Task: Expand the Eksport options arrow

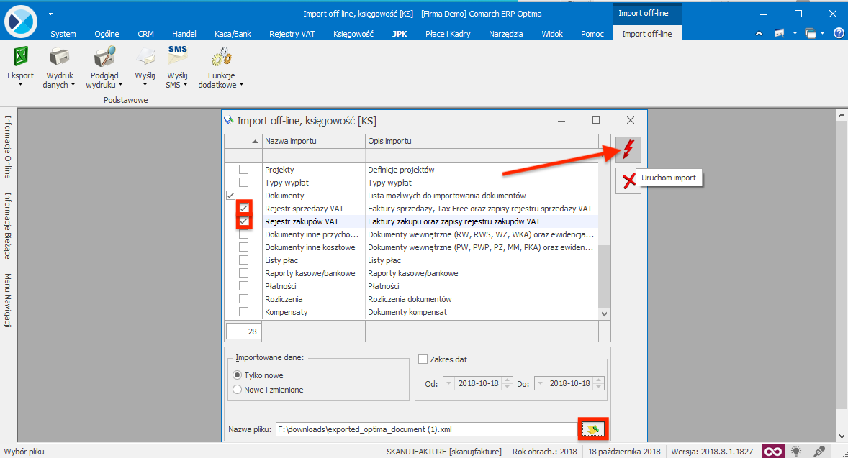Action: point(20,83)
